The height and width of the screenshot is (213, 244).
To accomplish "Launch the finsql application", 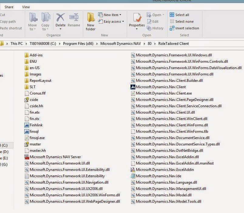I will point(33,131).
